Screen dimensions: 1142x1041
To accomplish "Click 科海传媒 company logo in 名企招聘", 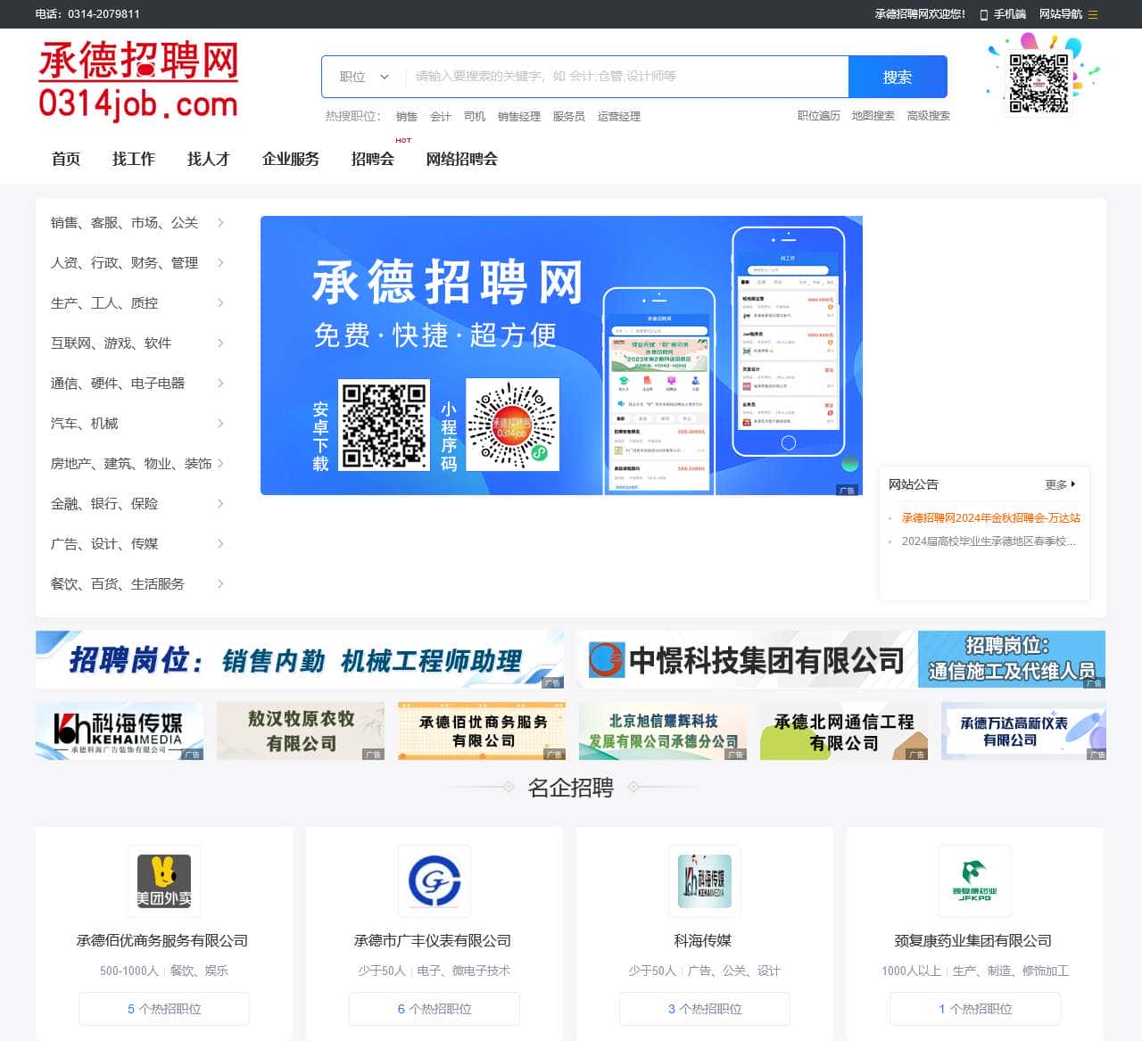I will (x=705, y=881).
